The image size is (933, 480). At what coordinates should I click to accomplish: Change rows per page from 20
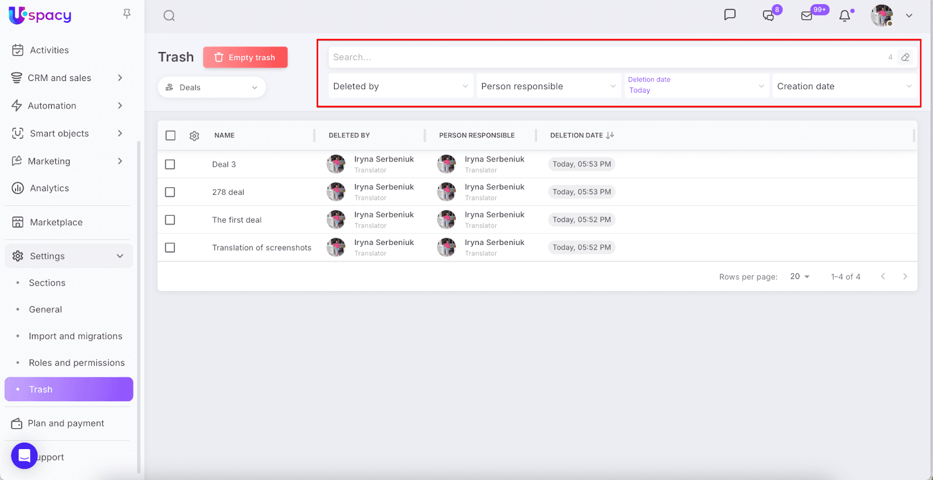[799, 276]
